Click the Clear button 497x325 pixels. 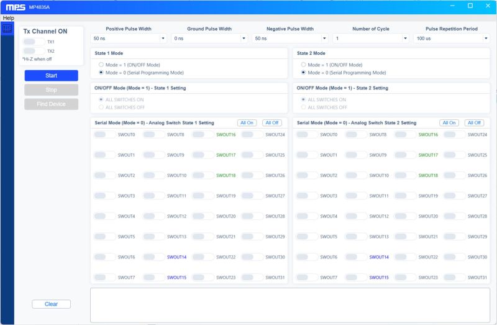point(51,304)
